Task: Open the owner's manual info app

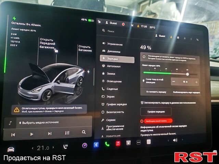Action: [149, 142]
